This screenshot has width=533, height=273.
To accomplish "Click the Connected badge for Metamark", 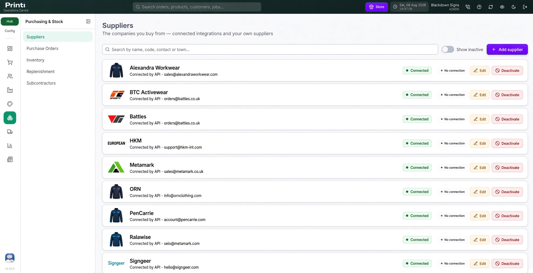I will (417, 167).
